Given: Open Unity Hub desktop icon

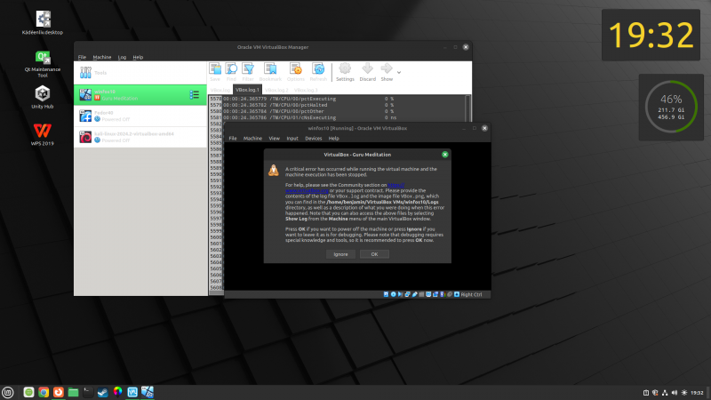Looking at the screenshot, I should click(x=43, y=97).
